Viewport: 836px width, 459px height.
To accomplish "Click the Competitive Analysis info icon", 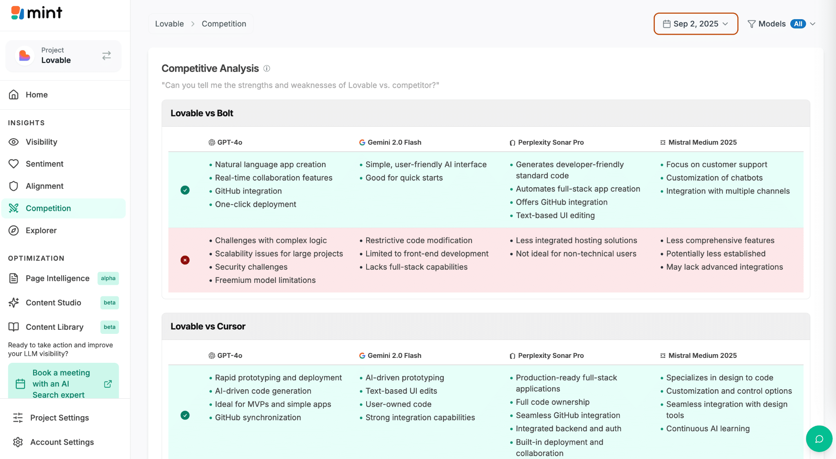I will coord(267,68).
